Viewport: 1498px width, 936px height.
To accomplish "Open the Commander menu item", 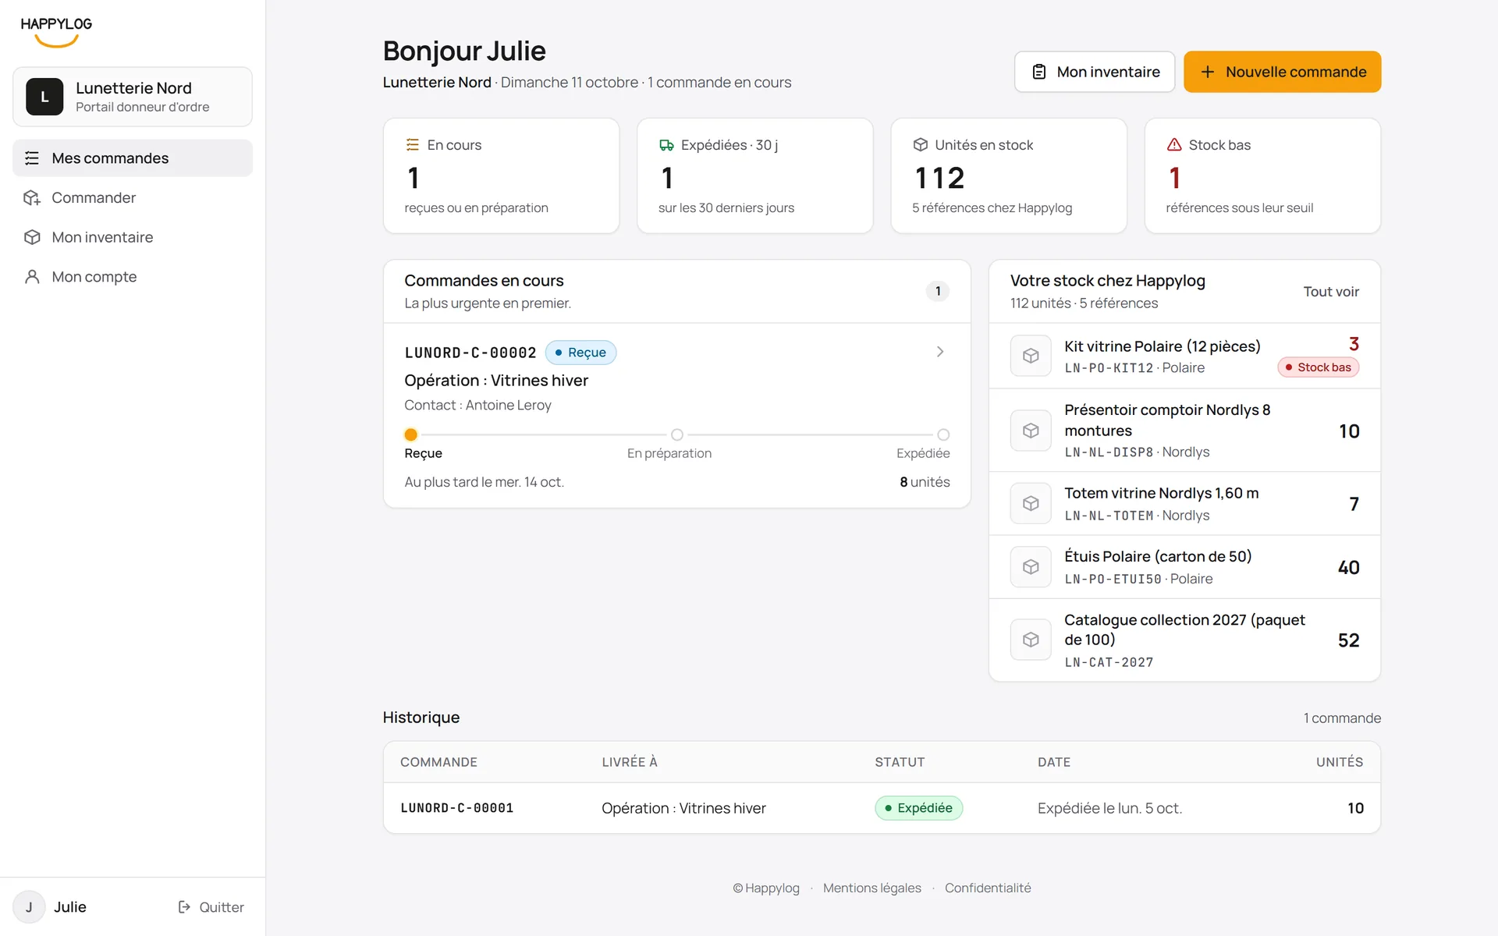I will [133, 198].
